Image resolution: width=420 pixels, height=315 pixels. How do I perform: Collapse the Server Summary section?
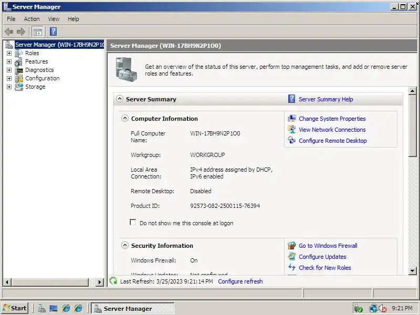coord(120,99)
